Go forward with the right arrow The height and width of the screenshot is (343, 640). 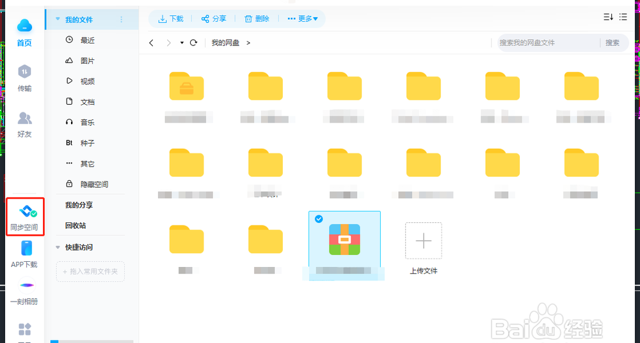[x=168, y=43]
